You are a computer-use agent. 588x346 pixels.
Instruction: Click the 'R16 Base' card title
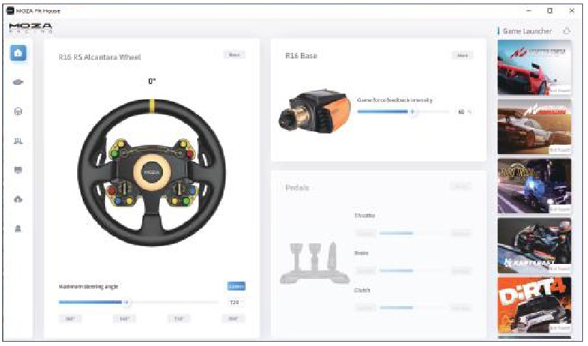pyautogui.click(x=301, y=56)
